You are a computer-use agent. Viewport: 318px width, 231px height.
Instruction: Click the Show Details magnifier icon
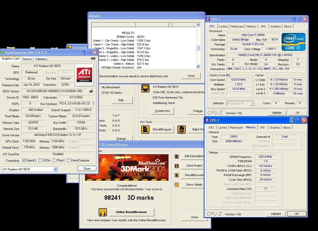pyautogui.click(x=177, y=185)
